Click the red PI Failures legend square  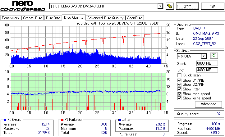pos(62,120)
